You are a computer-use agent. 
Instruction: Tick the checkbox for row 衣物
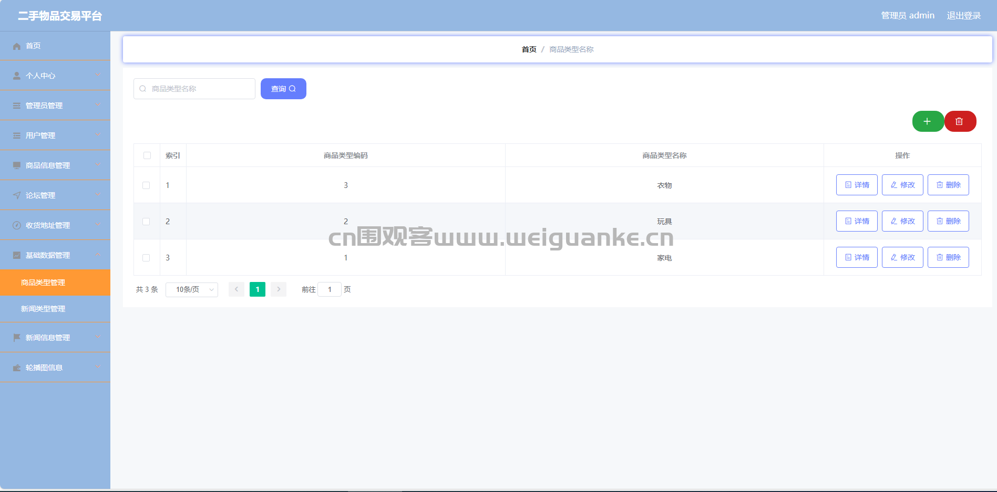pyautogui.click(x=146, y=185)
